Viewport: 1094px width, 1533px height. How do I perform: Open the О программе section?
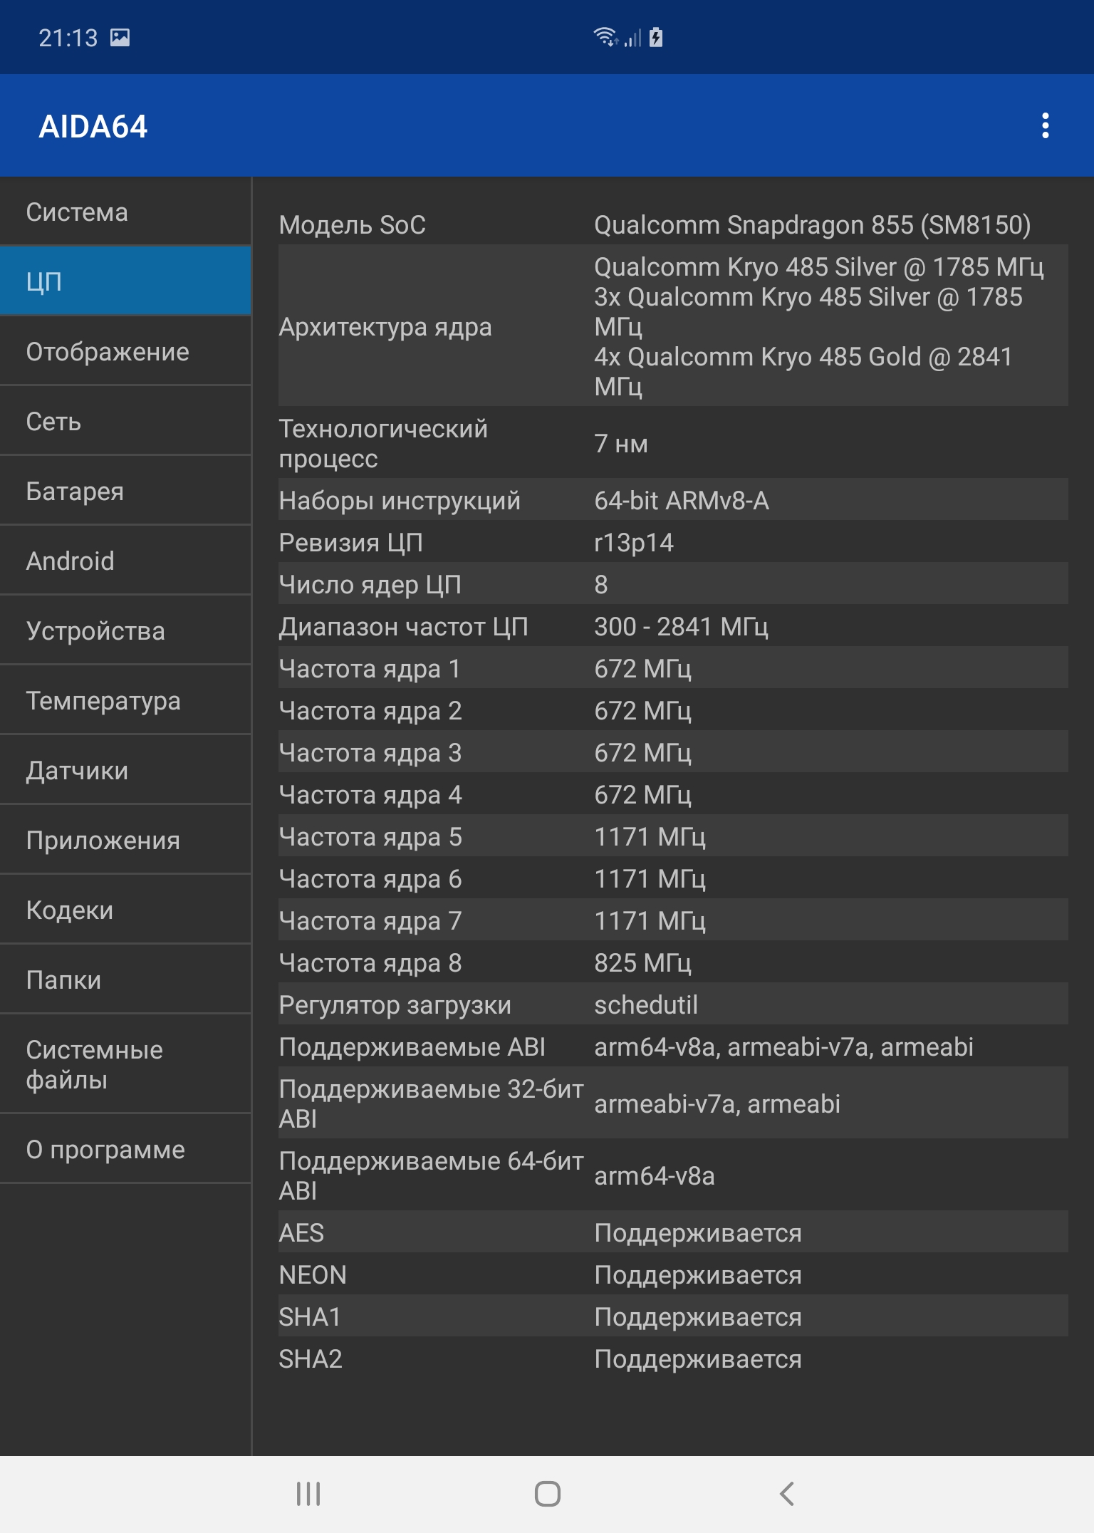125,1149
